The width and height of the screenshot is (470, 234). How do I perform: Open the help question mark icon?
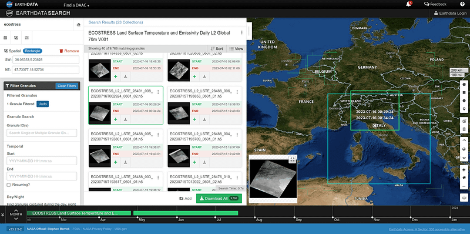pos(462,4)
